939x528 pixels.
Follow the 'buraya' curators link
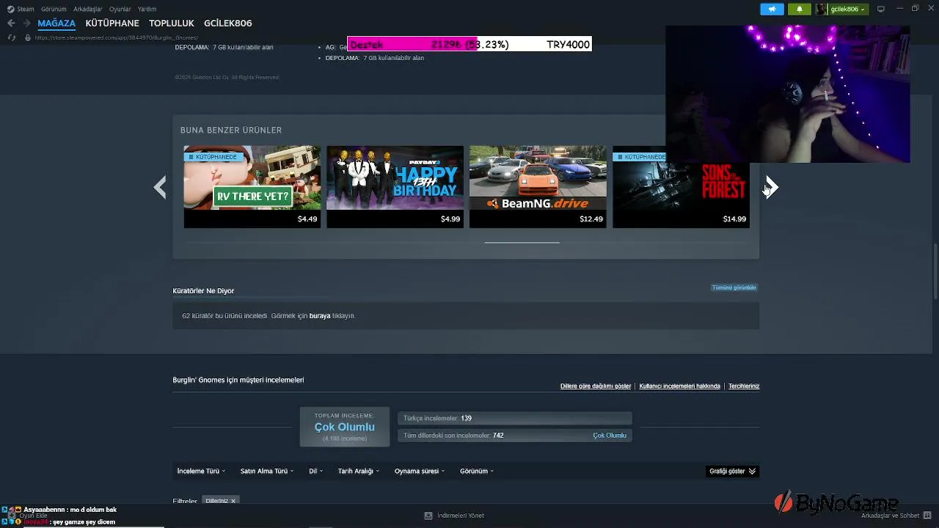pyautogui.click(x=320, y=316)
